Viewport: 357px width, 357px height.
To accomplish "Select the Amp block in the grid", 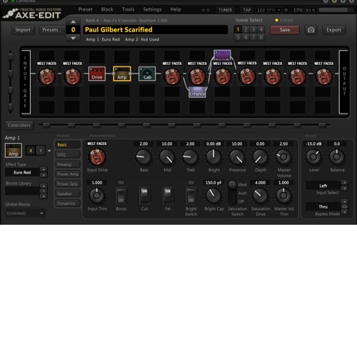I will click(x=122, y=74).
